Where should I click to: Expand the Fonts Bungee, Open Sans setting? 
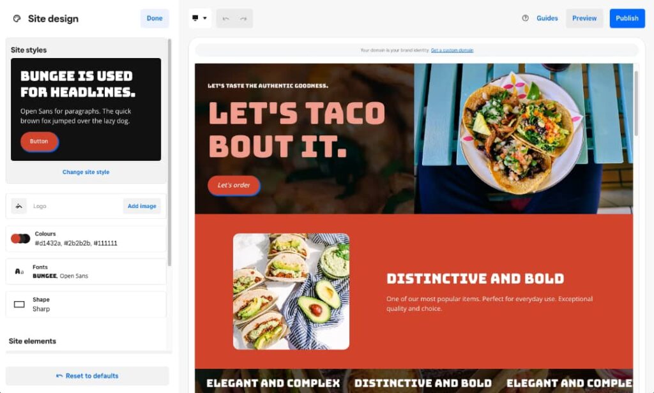[x=86, y=272]
